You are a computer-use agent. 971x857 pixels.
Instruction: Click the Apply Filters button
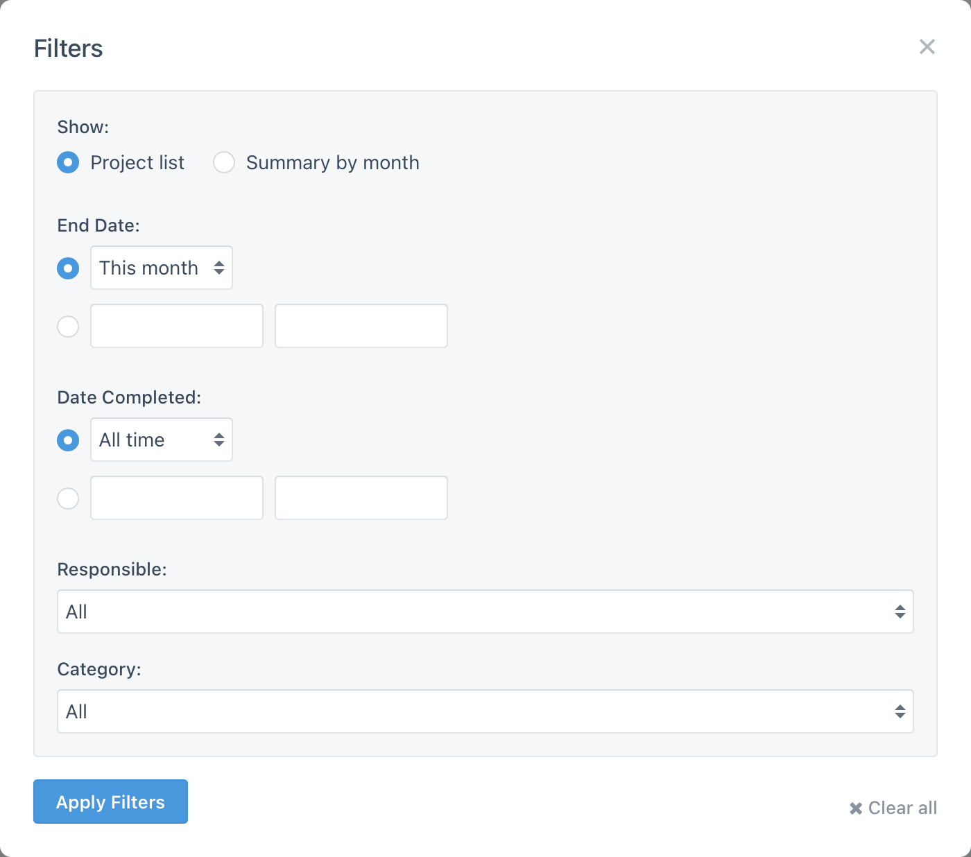point(110,802)
